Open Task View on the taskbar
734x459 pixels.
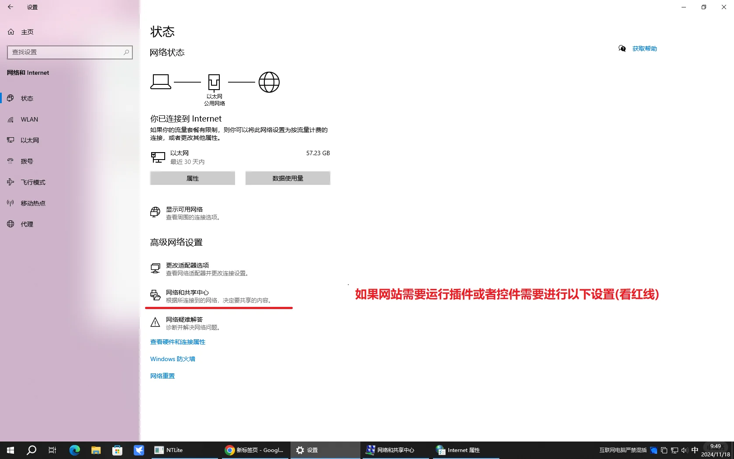(x=52, y=450)
